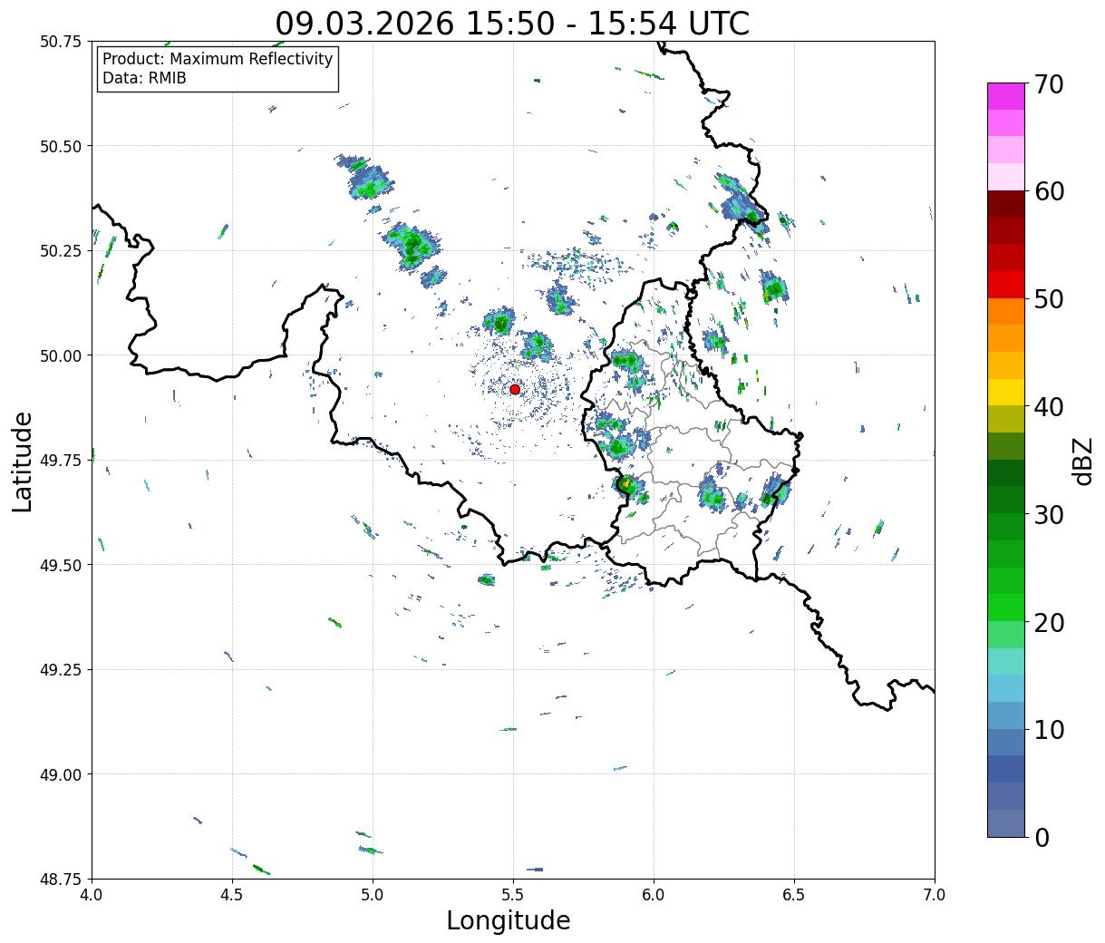Click the dBZ colorbar label

(1082, 460)
